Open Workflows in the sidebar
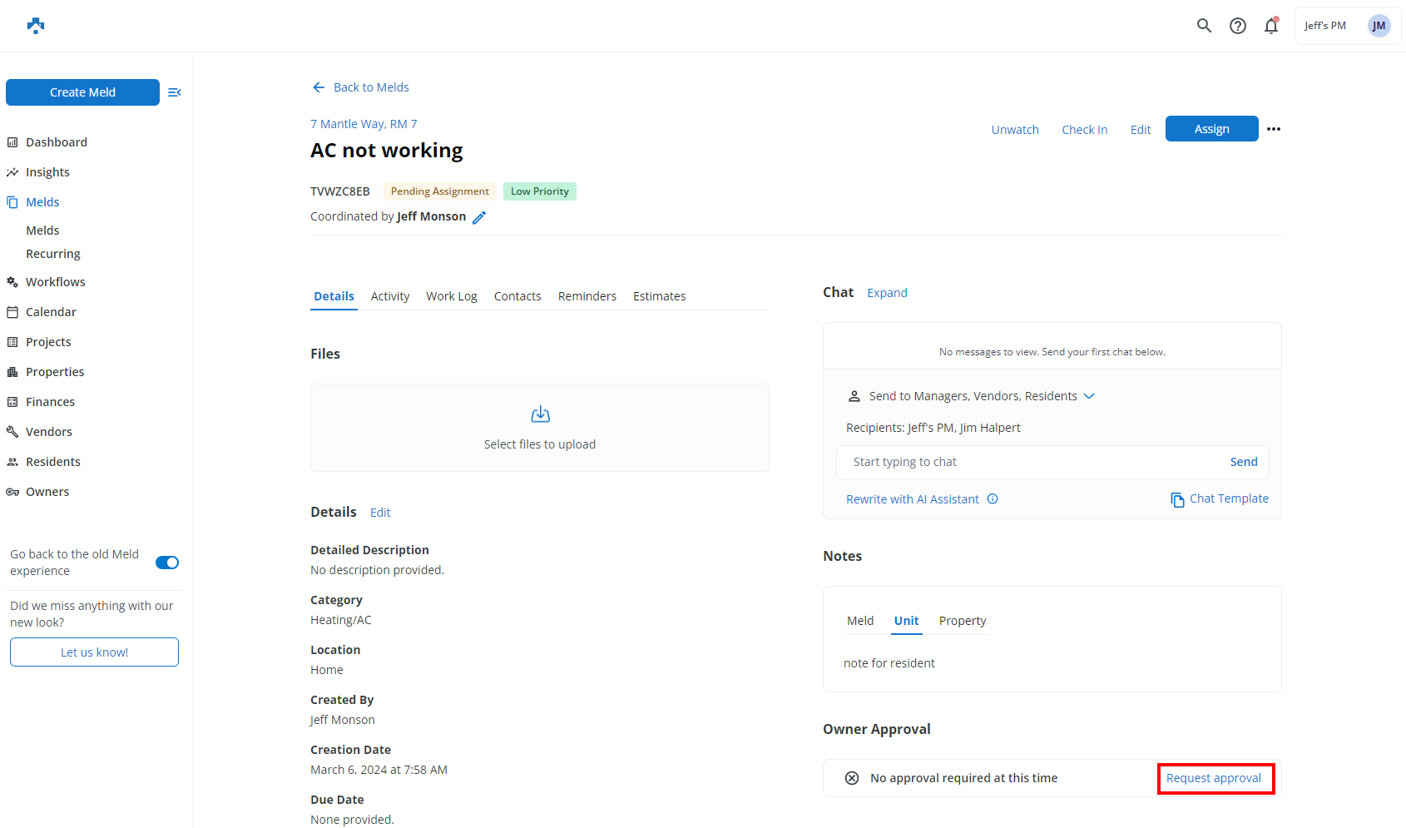Image resolution: width=1406 pixels, height=828 pixels. (55, 282)
